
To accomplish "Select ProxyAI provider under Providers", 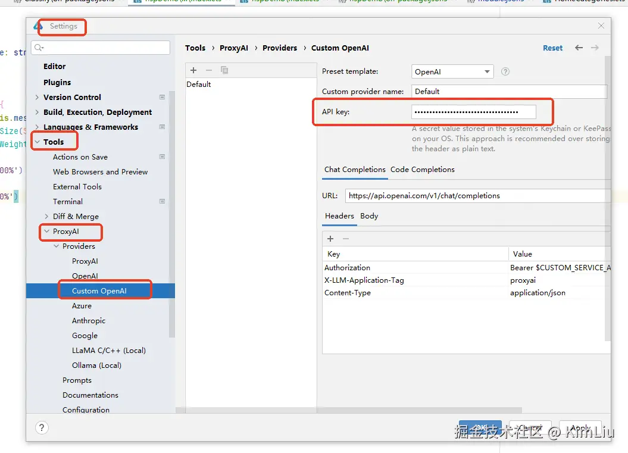I will coord(85,261).
